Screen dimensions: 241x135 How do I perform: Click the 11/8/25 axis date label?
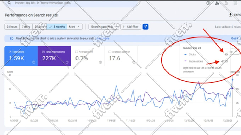[111, 121]
